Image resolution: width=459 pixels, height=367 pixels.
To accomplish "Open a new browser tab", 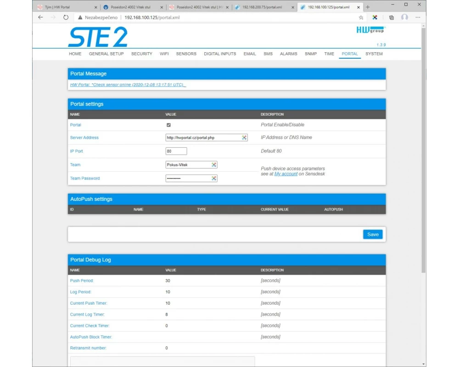I will click(368, 7).
